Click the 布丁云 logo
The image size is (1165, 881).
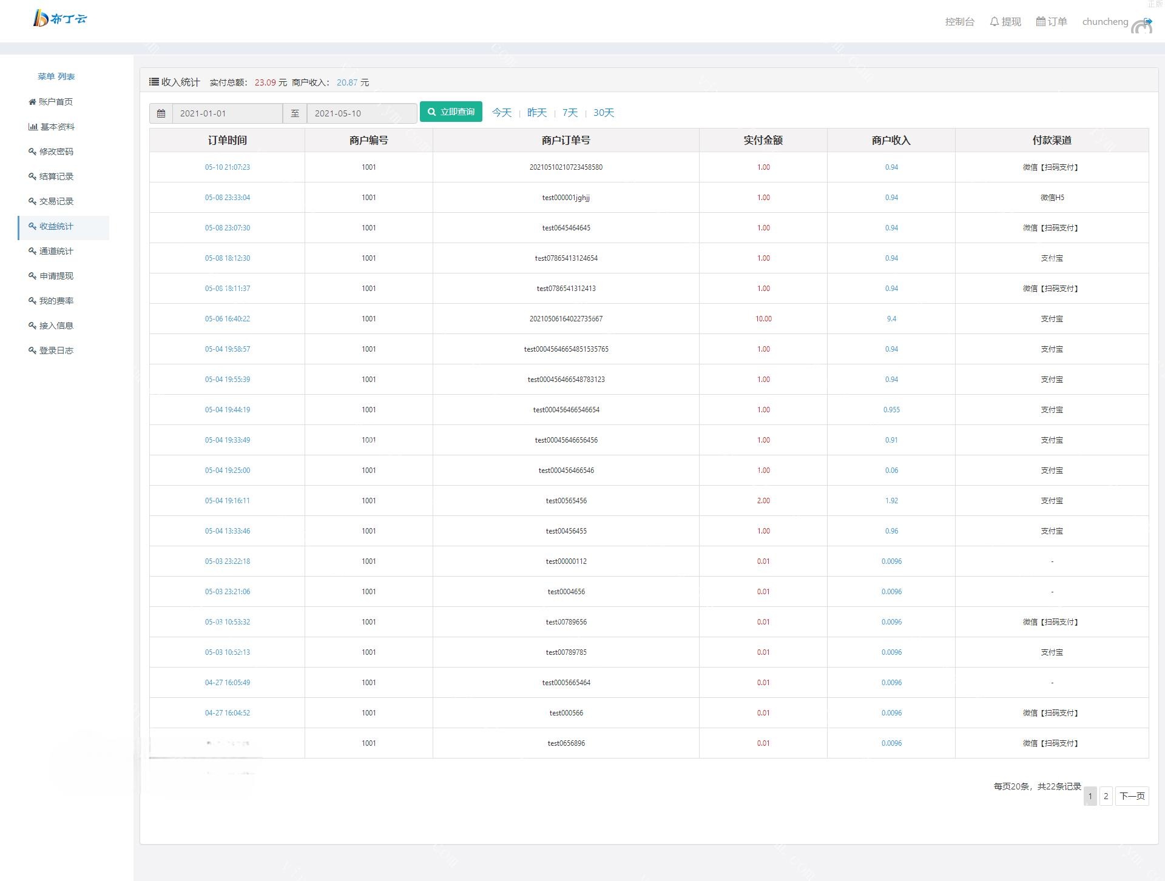59,19
